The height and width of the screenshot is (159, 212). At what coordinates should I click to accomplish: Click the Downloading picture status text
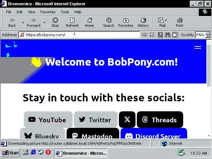pyautogui.click(x=75, y=143)
